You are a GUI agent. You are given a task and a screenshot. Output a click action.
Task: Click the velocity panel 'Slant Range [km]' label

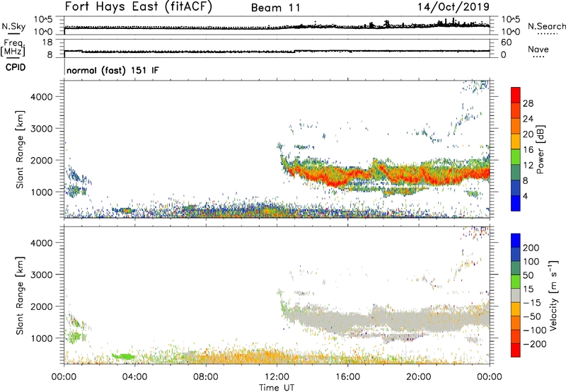(x=20, y=296)
